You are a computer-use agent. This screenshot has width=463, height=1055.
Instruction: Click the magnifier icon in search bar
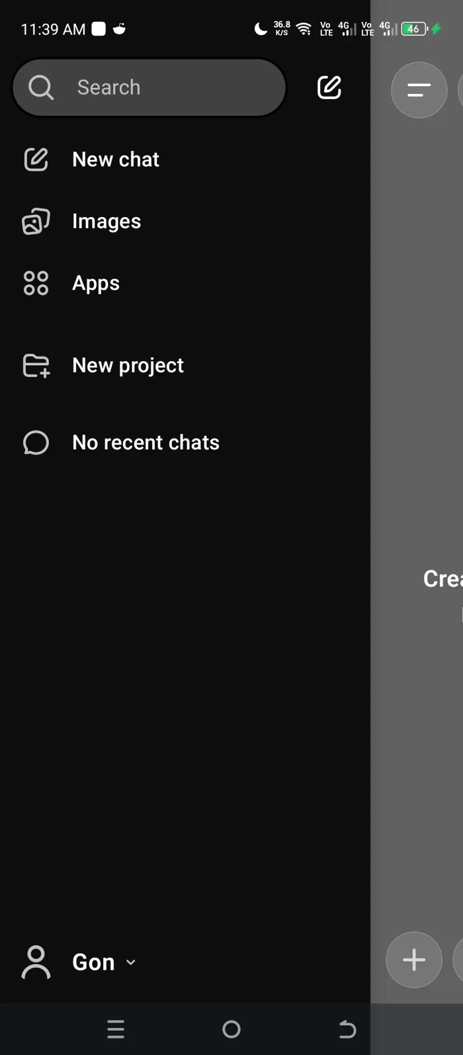(x=41, y=87)
